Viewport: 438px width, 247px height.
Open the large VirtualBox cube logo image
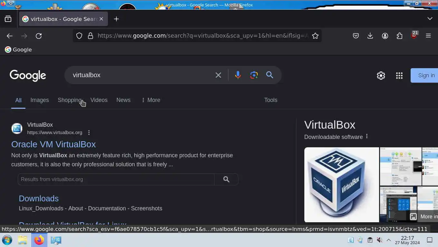coord(342,185)
